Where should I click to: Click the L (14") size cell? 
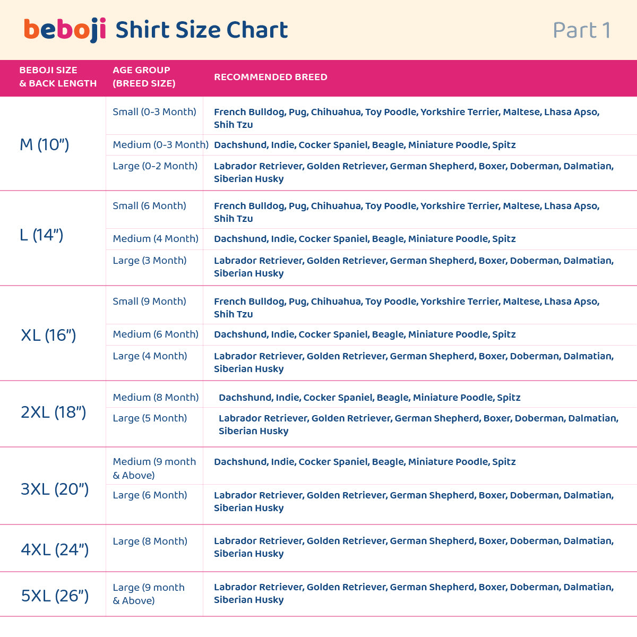(x=41, y=235)
